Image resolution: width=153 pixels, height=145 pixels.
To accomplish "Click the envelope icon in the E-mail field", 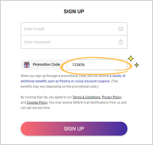I will click(121, 29).
